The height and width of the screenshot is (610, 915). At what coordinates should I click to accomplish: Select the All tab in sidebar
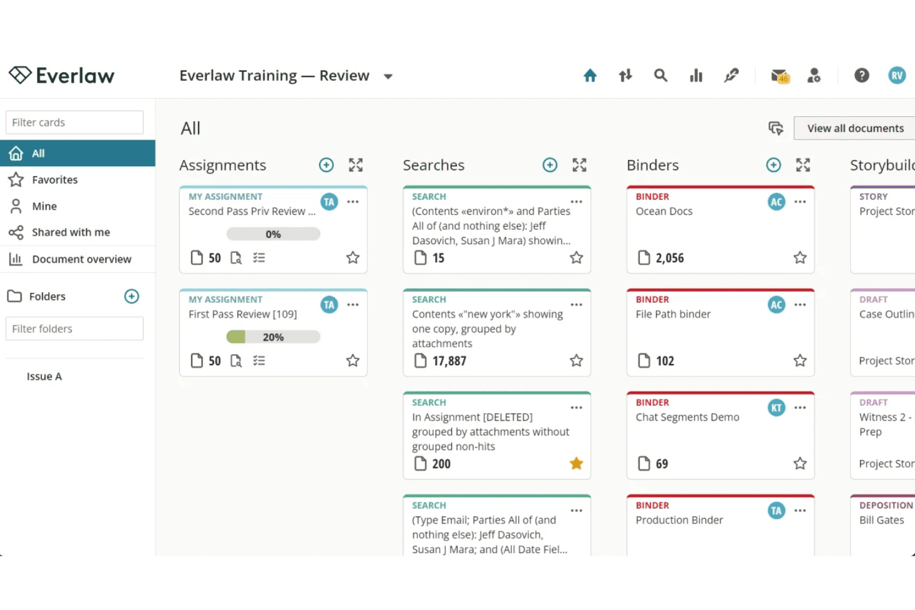tap(78, 153)
